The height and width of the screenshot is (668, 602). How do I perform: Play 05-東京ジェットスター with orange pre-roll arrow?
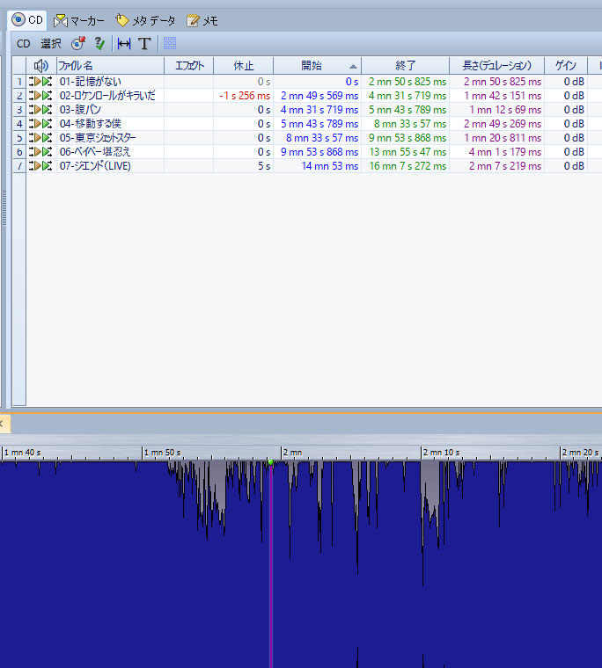point(37,138)
